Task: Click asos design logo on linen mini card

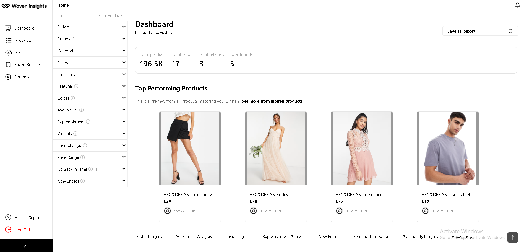Action: point(167,211)
